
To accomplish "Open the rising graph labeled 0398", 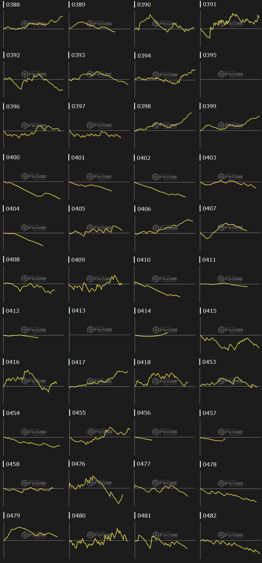I will tap(165, 130).
